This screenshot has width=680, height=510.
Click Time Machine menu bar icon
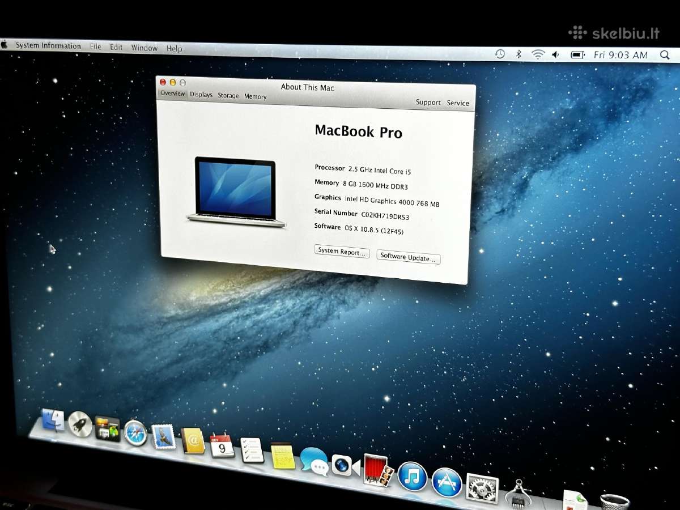click(500, 54)
